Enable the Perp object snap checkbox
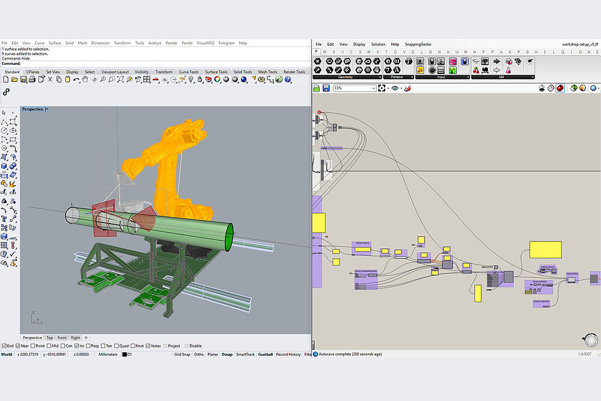 (88, 346)
